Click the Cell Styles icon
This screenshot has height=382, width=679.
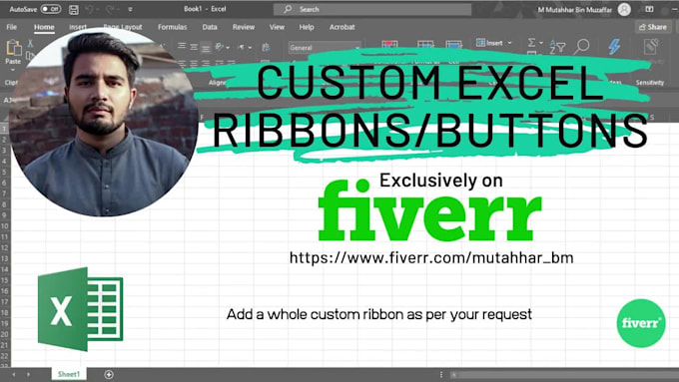(453, 44)
